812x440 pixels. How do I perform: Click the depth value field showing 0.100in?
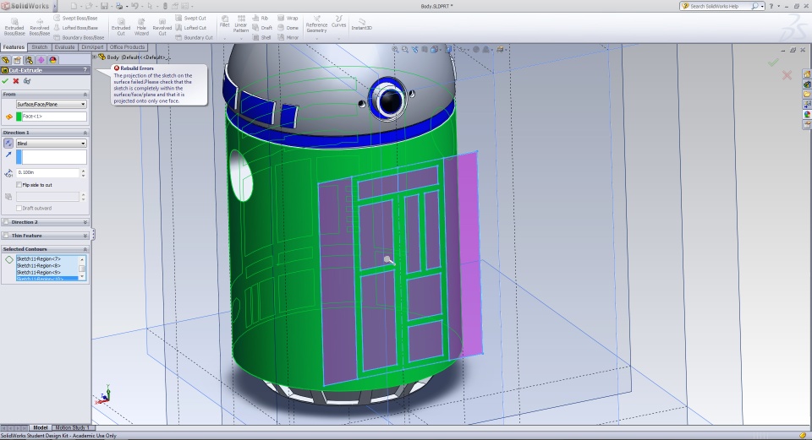click(x=47, y=172)
